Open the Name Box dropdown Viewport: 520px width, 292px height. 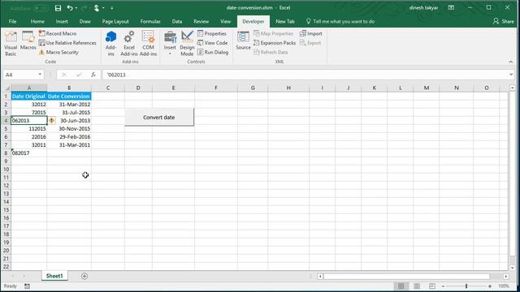[40, 75]
